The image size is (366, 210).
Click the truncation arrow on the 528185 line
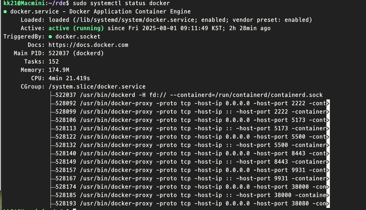tap(328, 195)
